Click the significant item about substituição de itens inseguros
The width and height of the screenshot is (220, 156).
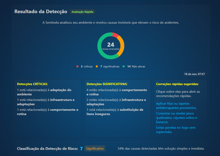click(x=114, y=112)
